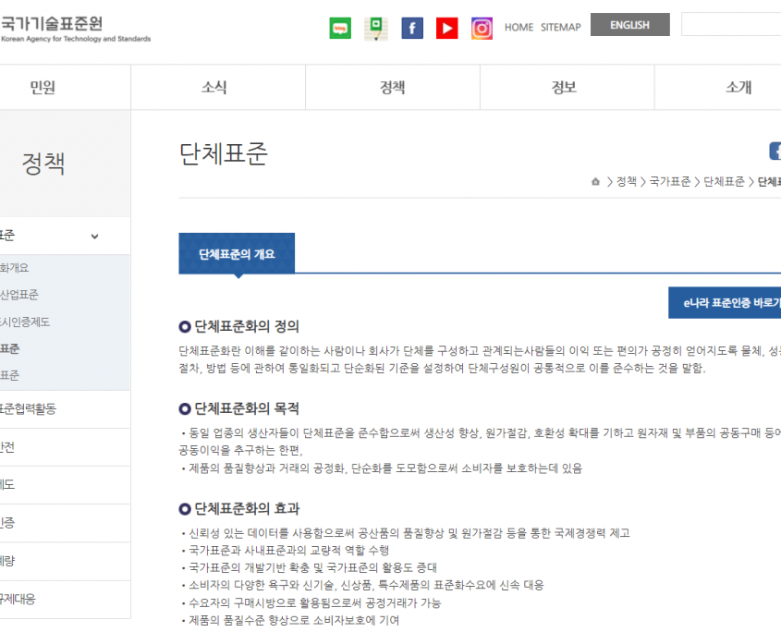Image resolution: width=781 pixels, height=632 pixels.
Task: Open the green Naver blog icon
Action: (x=340, y=28)
